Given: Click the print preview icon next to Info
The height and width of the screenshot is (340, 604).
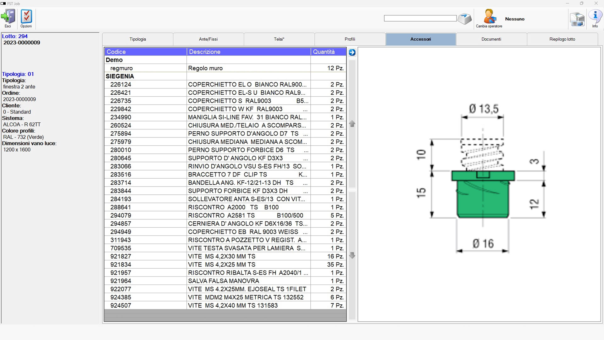Looking at the screenshot, I should coord(577,19).
